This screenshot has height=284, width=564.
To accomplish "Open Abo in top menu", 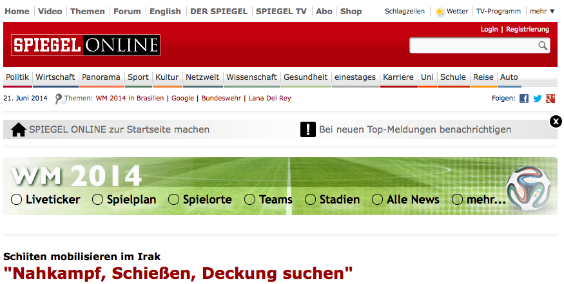I will tap(324, 12).
